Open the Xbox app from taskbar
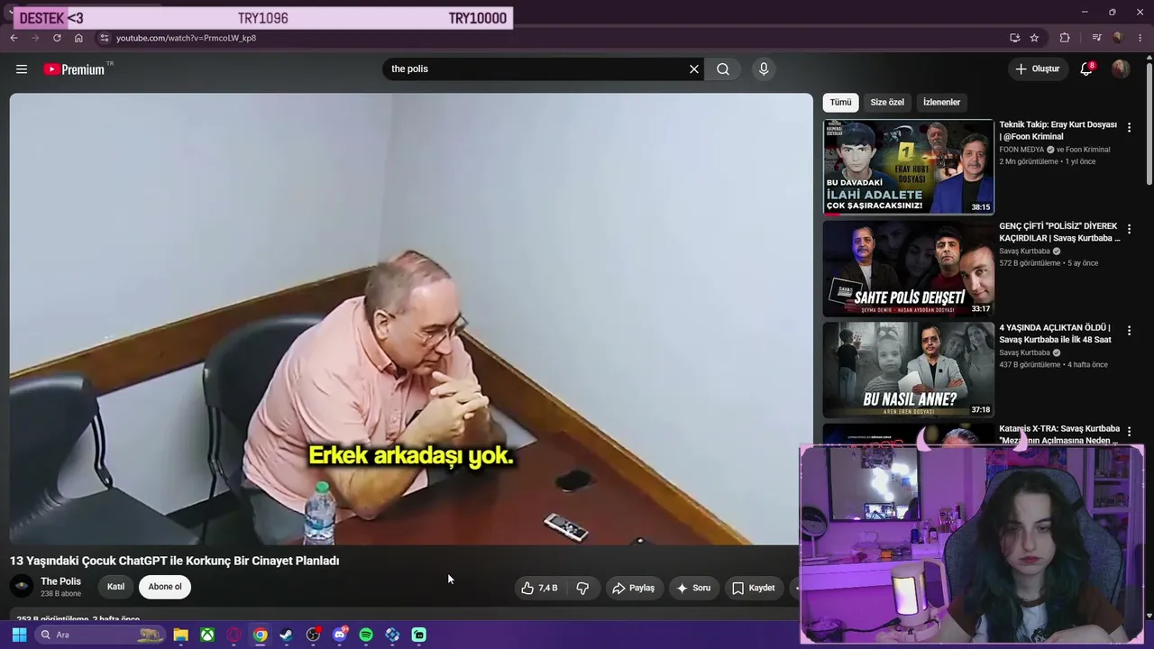 click(207, 635)
